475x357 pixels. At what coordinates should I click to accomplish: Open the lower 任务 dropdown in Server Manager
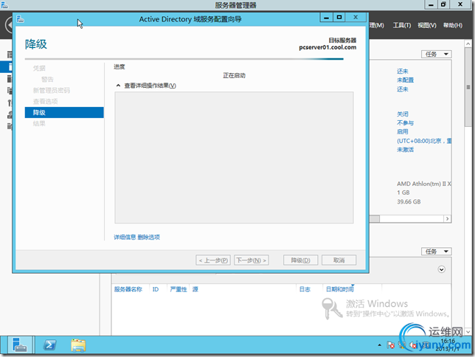[x=436, y=252]
